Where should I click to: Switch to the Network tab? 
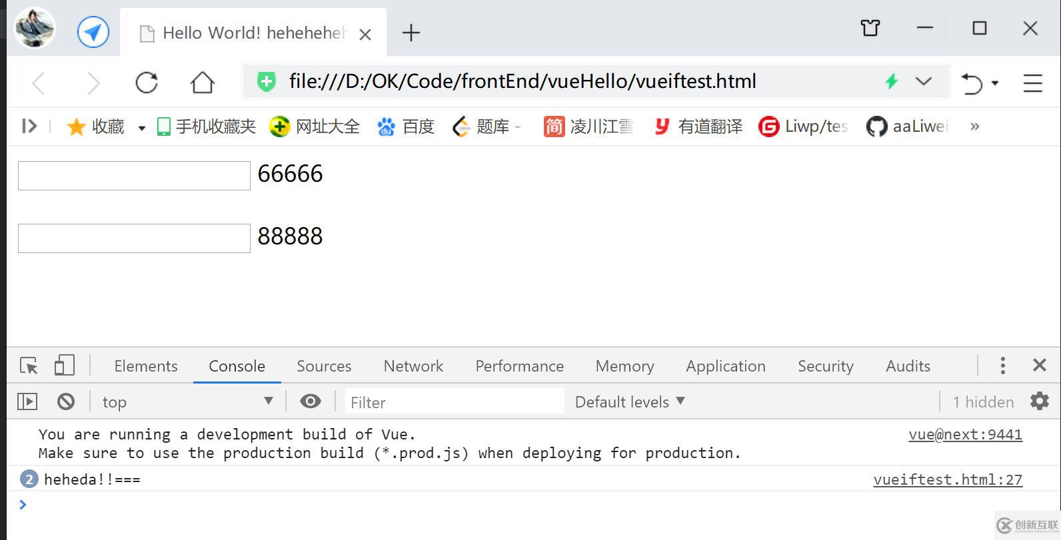pos(413,366)
